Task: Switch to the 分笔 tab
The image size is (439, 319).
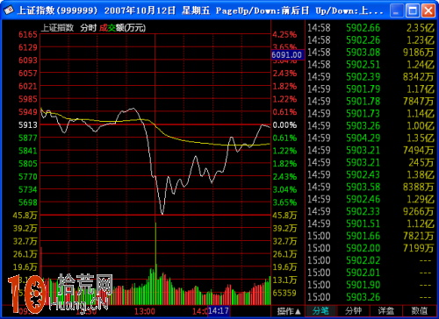Action: tap(321, 311)
